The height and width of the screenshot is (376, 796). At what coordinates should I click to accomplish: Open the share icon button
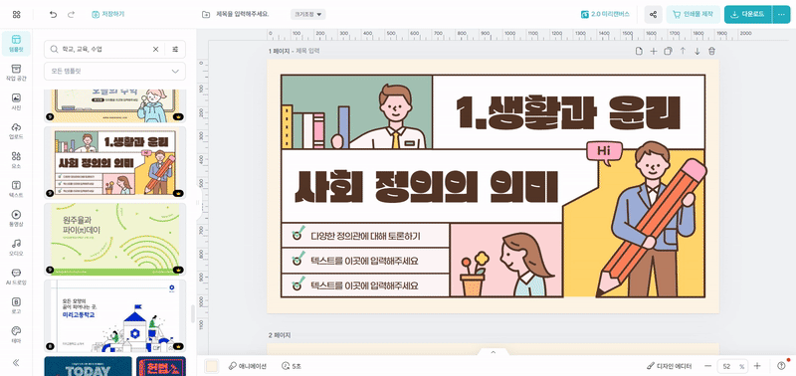pos(654,15)
